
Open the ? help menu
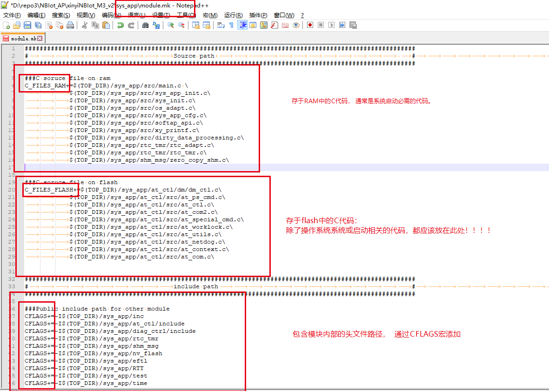tap(302, 15)
